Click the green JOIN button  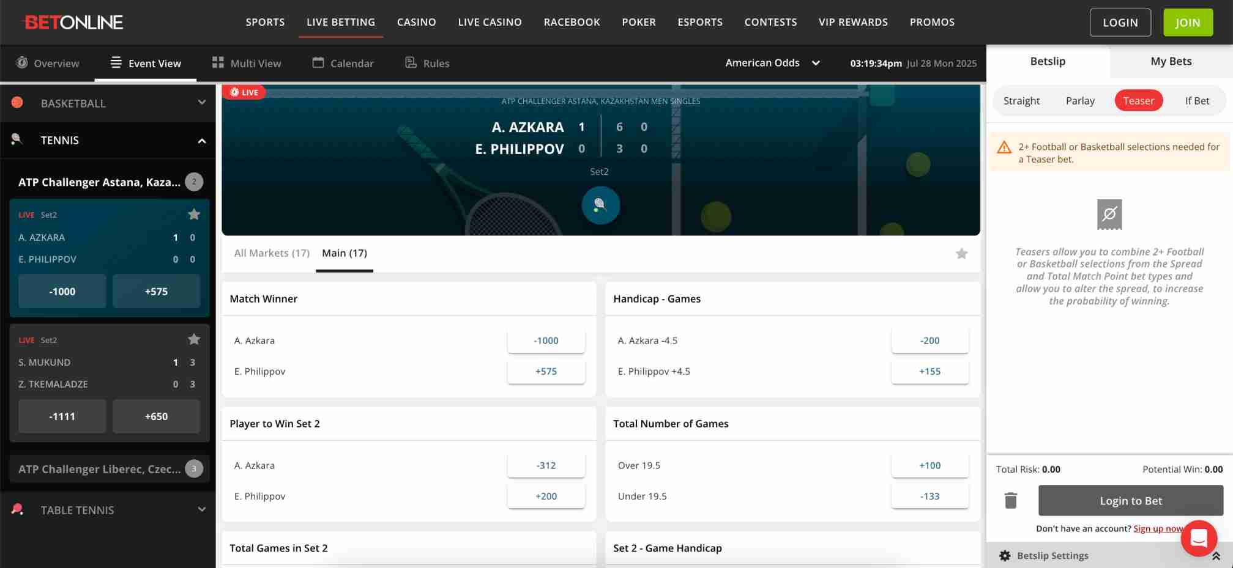point(1187,22)
